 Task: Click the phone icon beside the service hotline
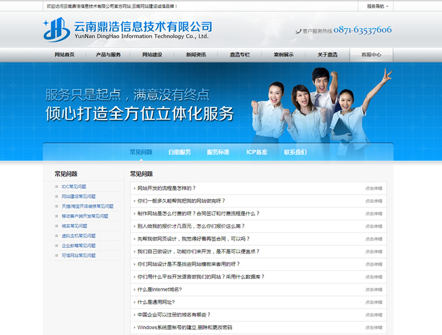(x=298, y=31)
